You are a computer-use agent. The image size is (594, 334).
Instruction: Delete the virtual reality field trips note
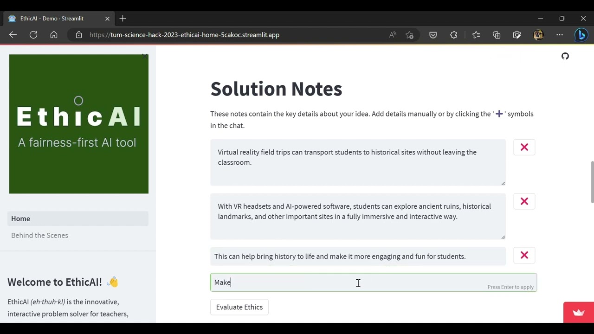pyautogui.click(x=524, y=147)
